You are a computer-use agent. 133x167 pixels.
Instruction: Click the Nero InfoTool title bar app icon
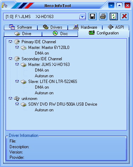[x=4, y=5]
